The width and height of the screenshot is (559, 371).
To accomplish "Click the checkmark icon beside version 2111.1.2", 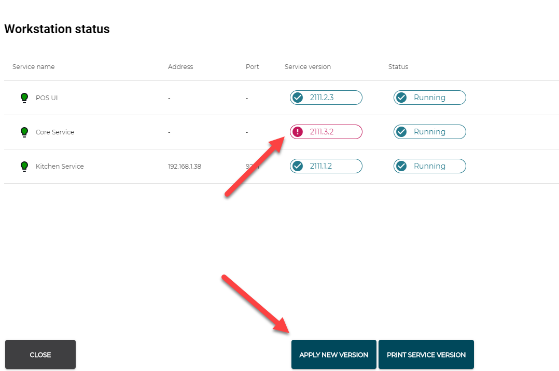I will 298,166.
